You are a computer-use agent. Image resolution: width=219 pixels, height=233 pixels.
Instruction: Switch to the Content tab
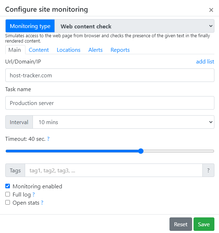(x=39, y=50)
